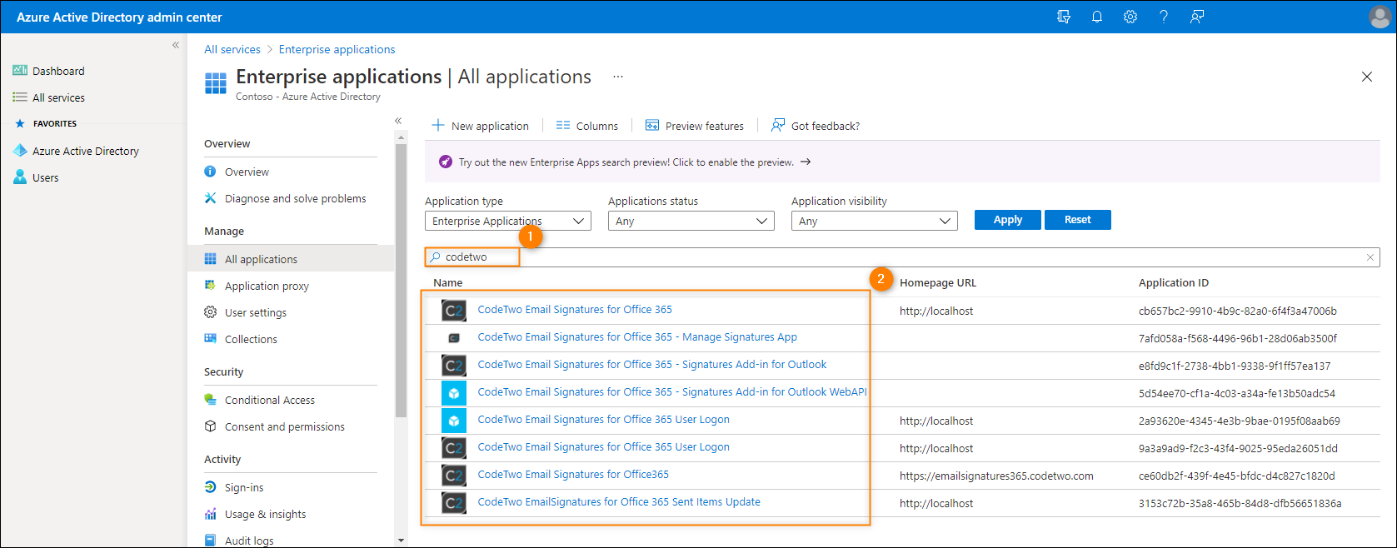Screen dimensions: 1397x548
Task: Open the Application type dropdown
Action: [x=508, y=221]
